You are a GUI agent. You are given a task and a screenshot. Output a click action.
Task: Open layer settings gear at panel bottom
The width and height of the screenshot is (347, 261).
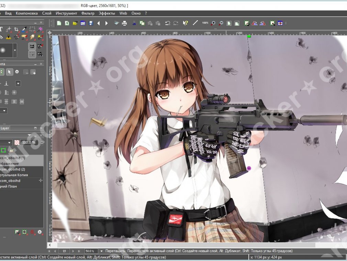coord(40,232)
